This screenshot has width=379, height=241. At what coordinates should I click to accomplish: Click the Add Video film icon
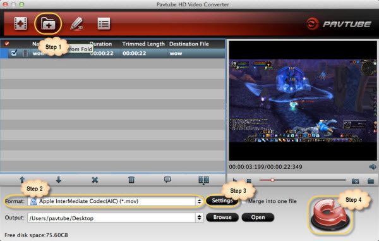21,23
